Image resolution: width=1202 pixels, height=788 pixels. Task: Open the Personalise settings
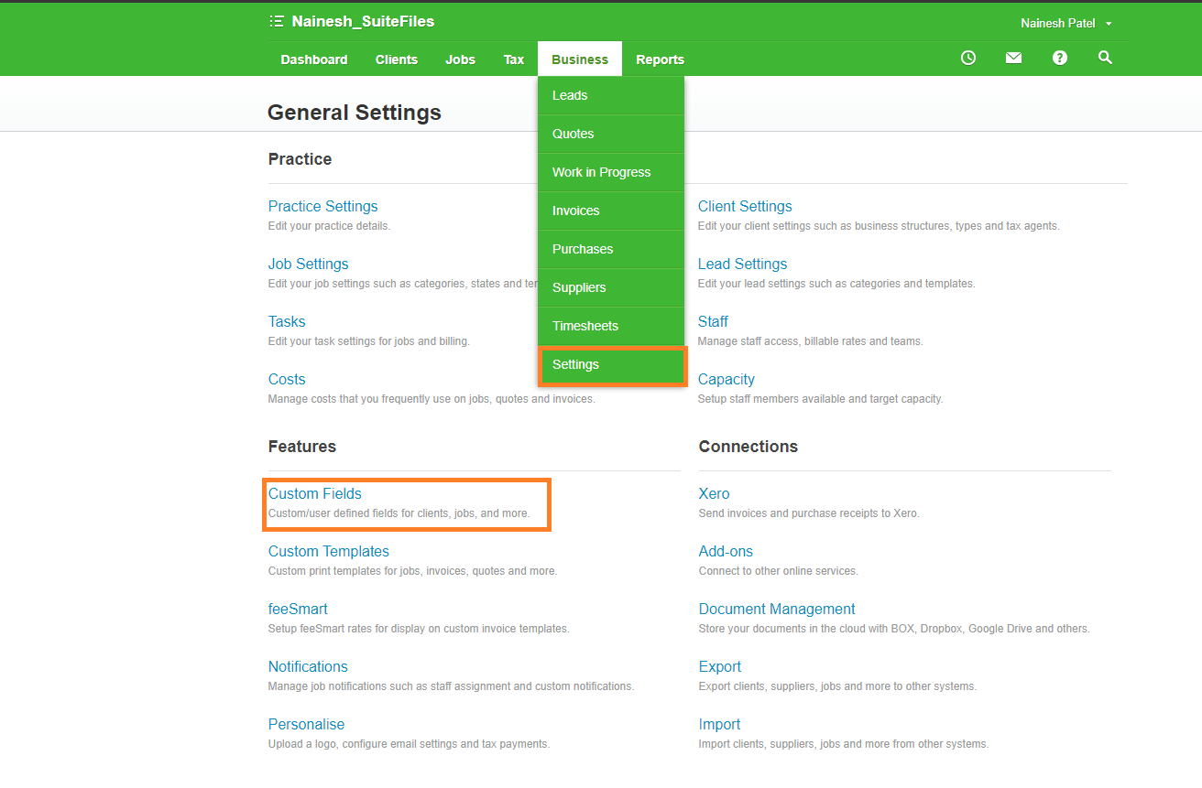tap(306, 724)
